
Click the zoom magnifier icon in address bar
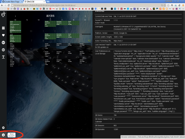click(162, 5)
